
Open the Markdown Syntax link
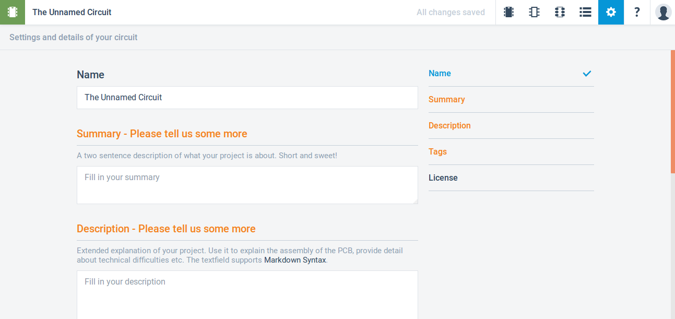pyautogui.click(x=295, y=260)
